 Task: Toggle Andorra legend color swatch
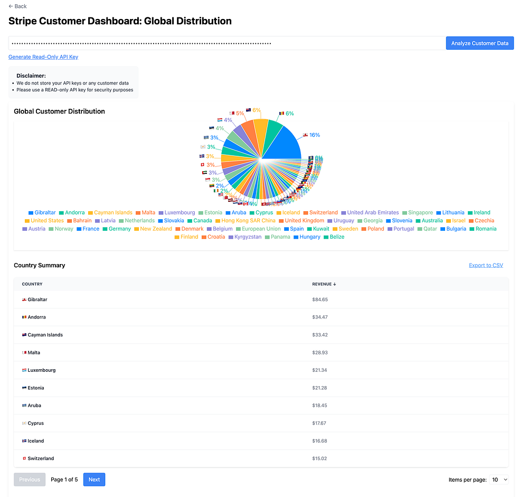point(61,213)
